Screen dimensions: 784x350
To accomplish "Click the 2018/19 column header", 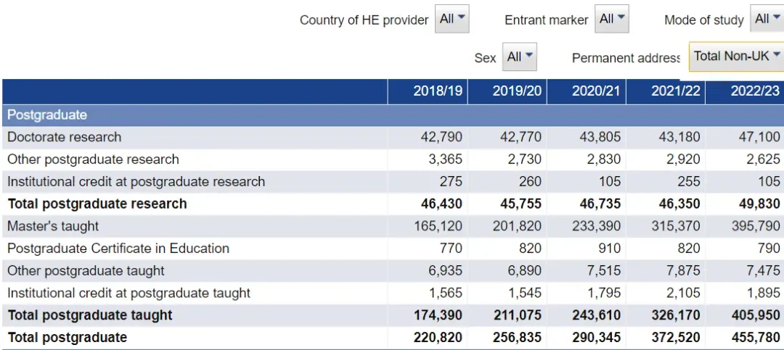I will 428,91.
